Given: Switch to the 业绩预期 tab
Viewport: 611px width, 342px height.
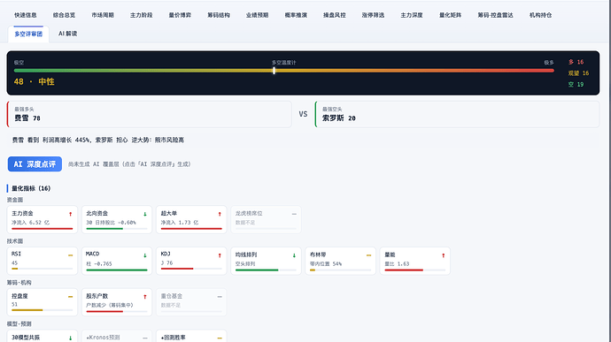Looking at the screenshot, I should 257,15.
